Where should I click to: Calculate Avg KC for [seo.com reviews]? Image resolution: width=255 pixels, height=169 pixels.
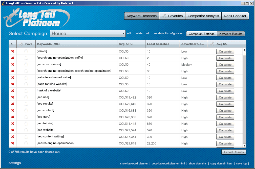click(x=225, y=65)
